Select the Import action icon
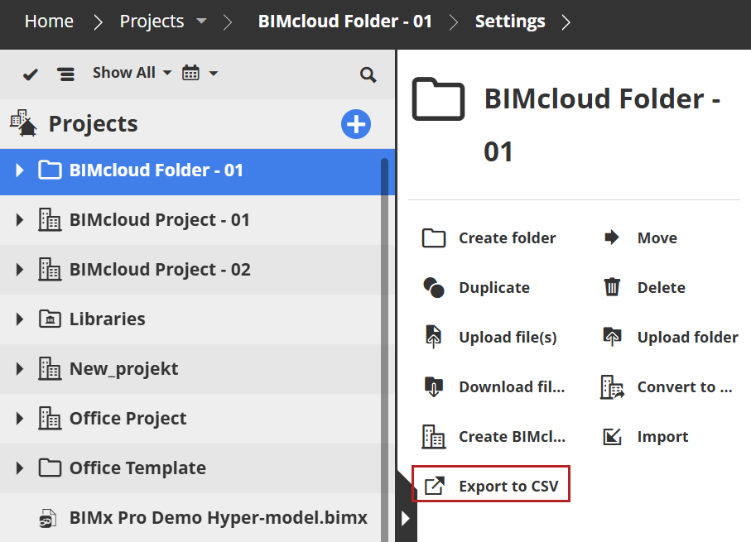The height and width of the screenshot is (542, 751). pos(611,436)
